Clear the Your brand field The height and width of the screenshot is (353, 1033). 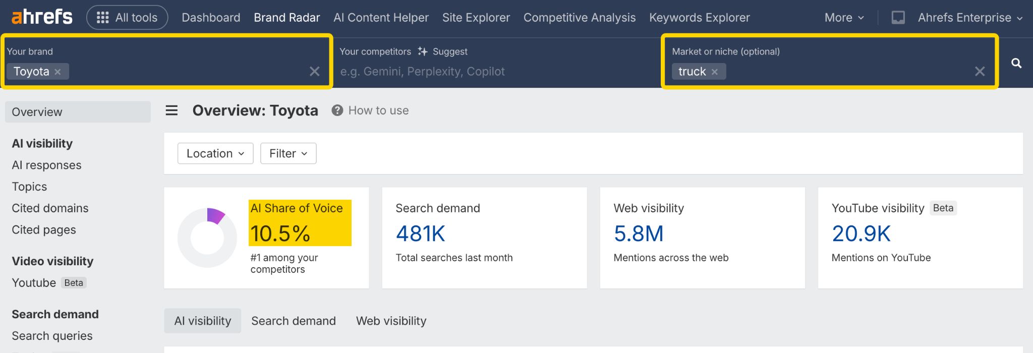(314, 72)
